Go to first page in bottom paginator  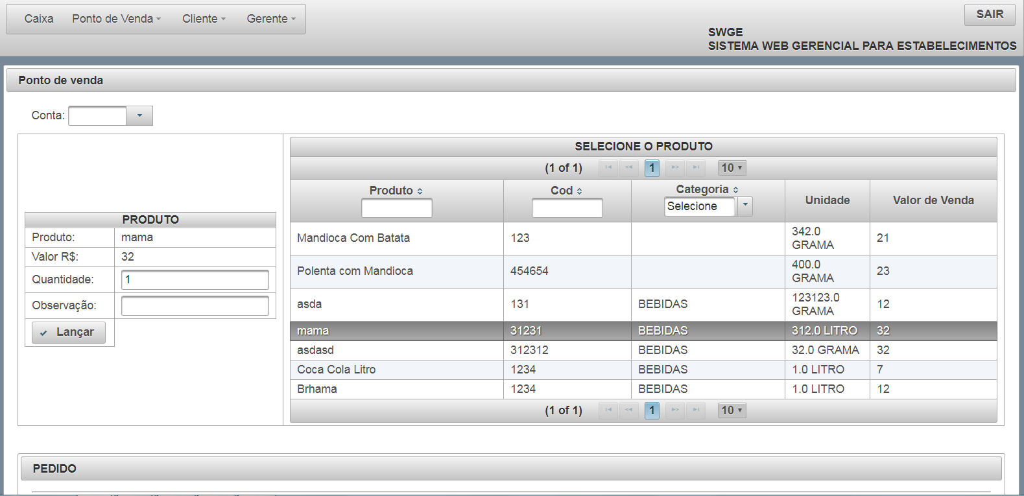(608, 410)
